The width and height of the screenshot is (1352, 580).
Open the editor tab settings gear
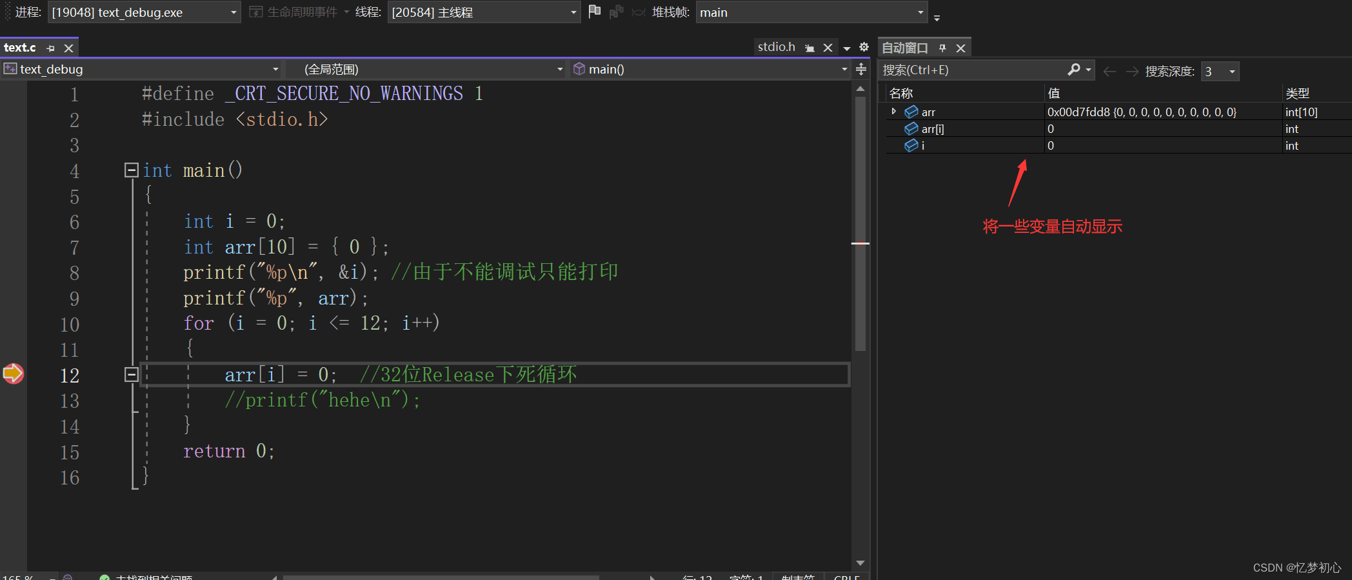pyautogui.click(x=864, y=47)
